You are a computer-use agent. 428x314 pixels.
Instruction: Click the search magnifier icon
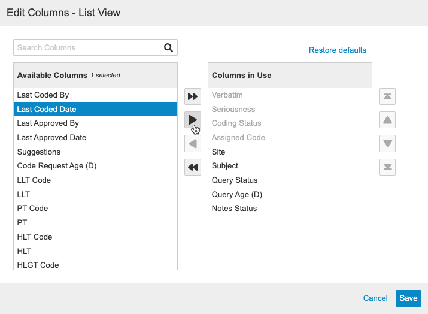(168, 48)
